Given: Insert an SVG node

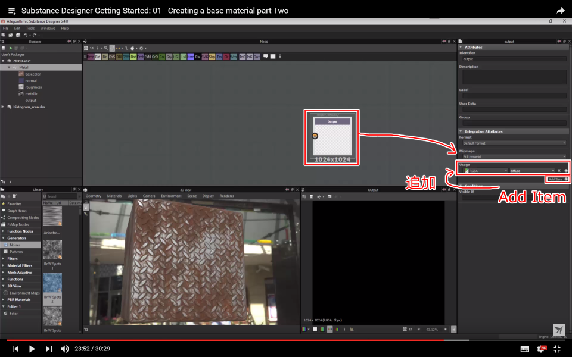Looking at the screenshot, I should pyautogui.click(x=204, y=57).
